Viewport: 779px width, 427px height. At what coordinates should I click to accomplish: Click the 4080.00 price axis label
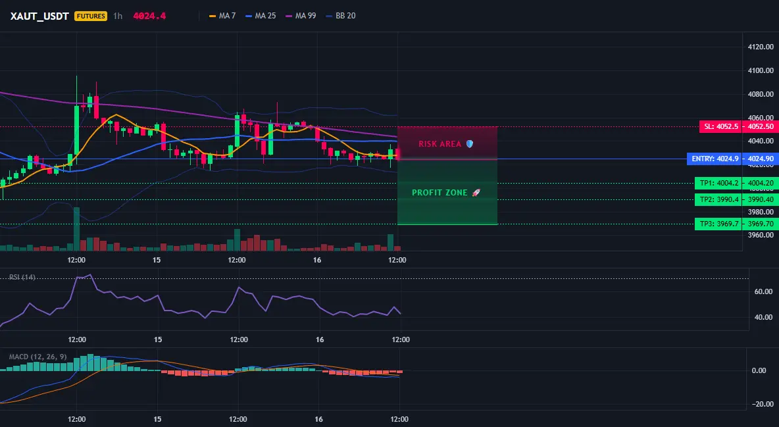coord(761,94)
